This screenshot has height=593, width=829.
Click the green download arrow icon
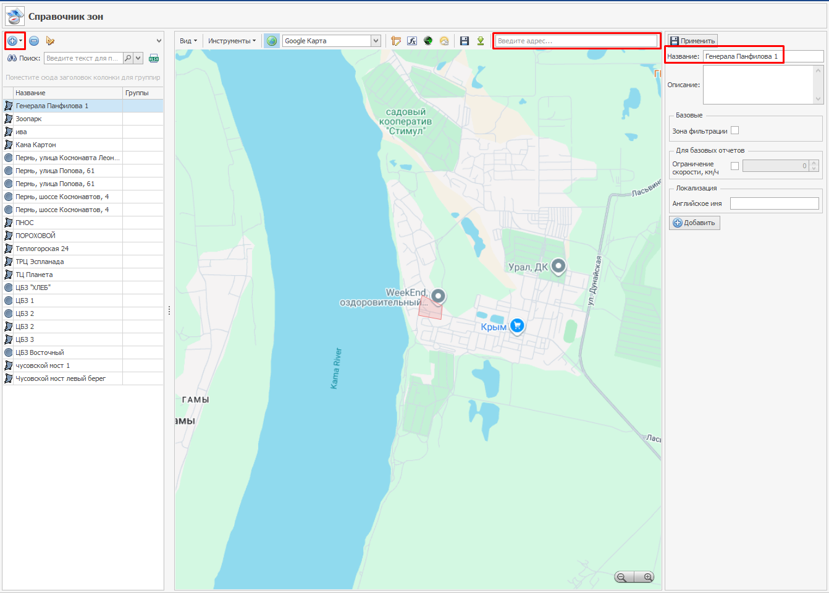coord(481,41)
